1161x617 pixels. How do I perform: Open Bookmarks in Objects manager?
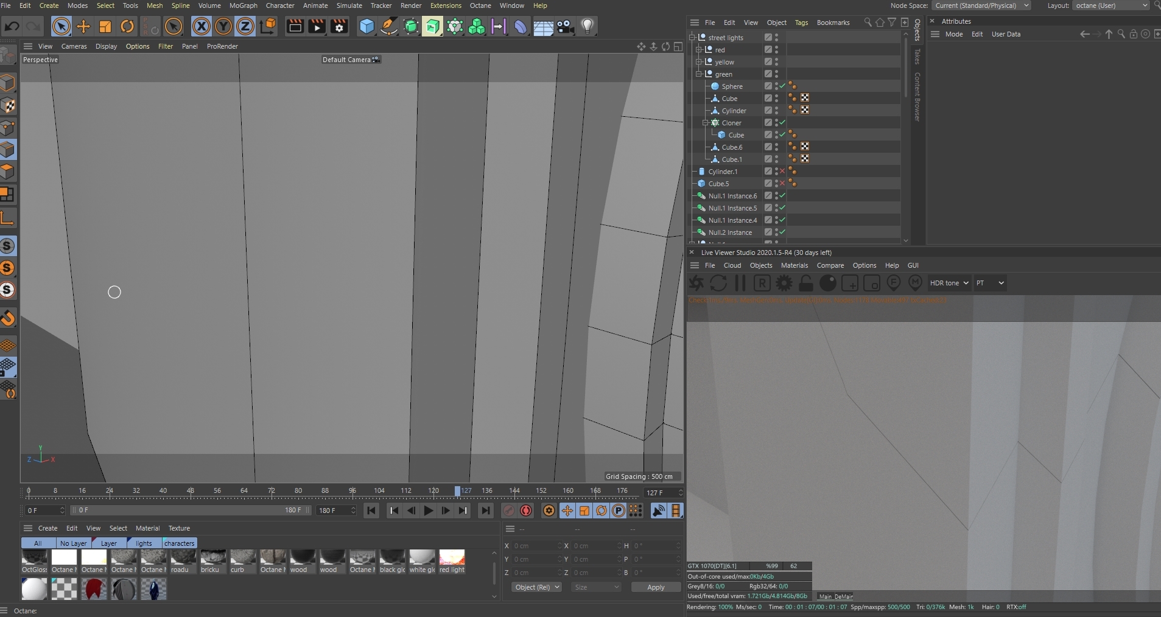tap(833, 23)
